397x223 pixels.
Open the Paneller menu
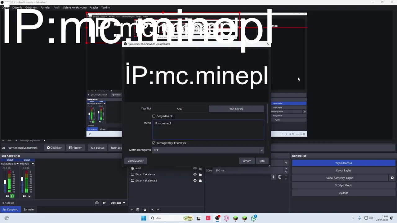pos(46,7)
